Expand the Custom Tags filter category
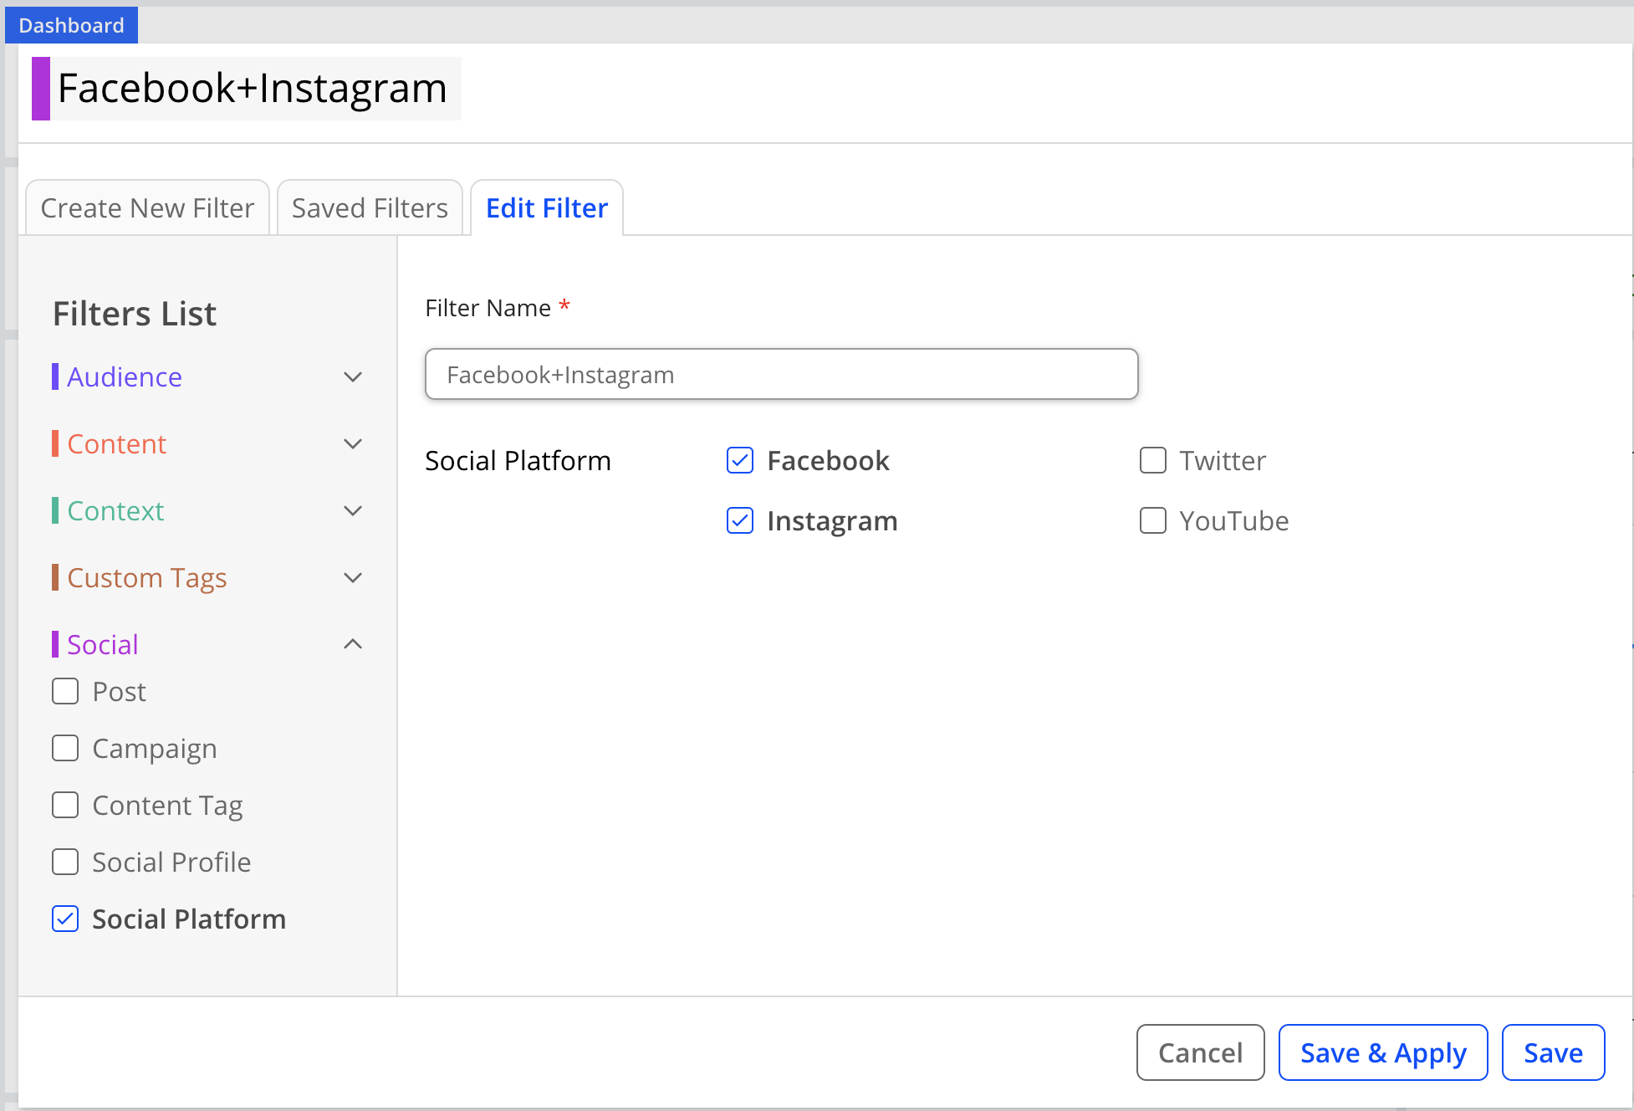The height and width of the screenshot is (1111, 1634). pos(353,578)
